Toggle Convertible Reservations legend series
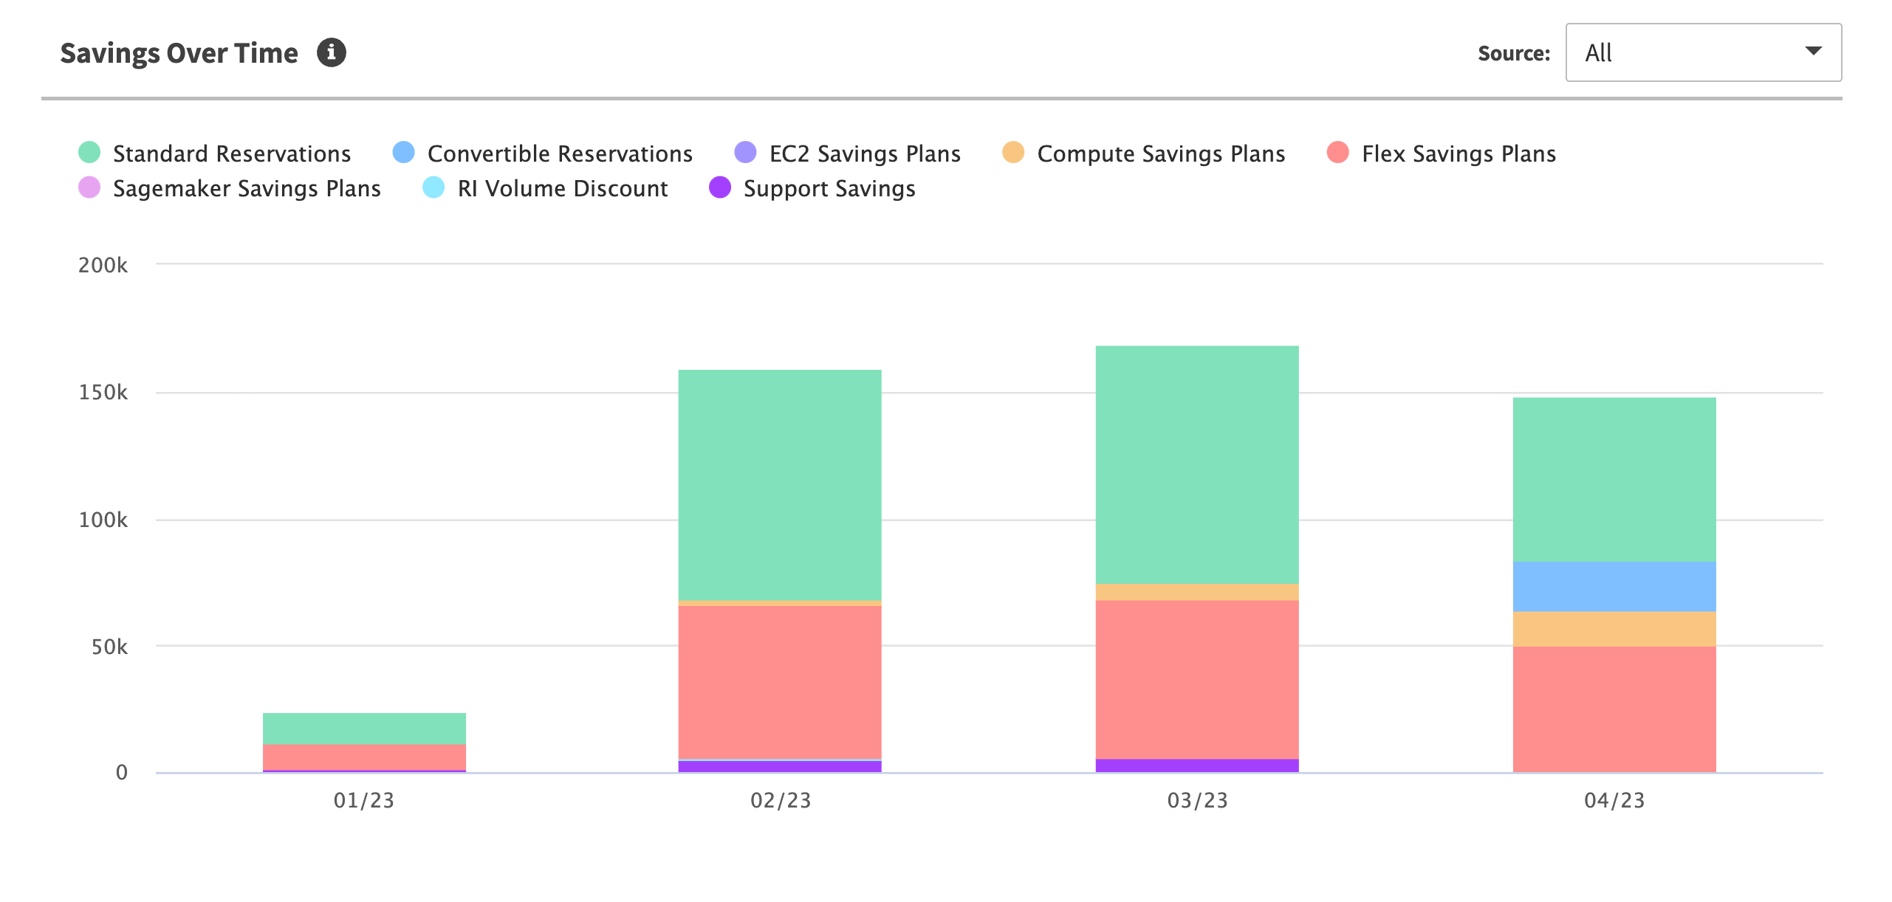The image size is (1892, 902). tap(559, 154)
